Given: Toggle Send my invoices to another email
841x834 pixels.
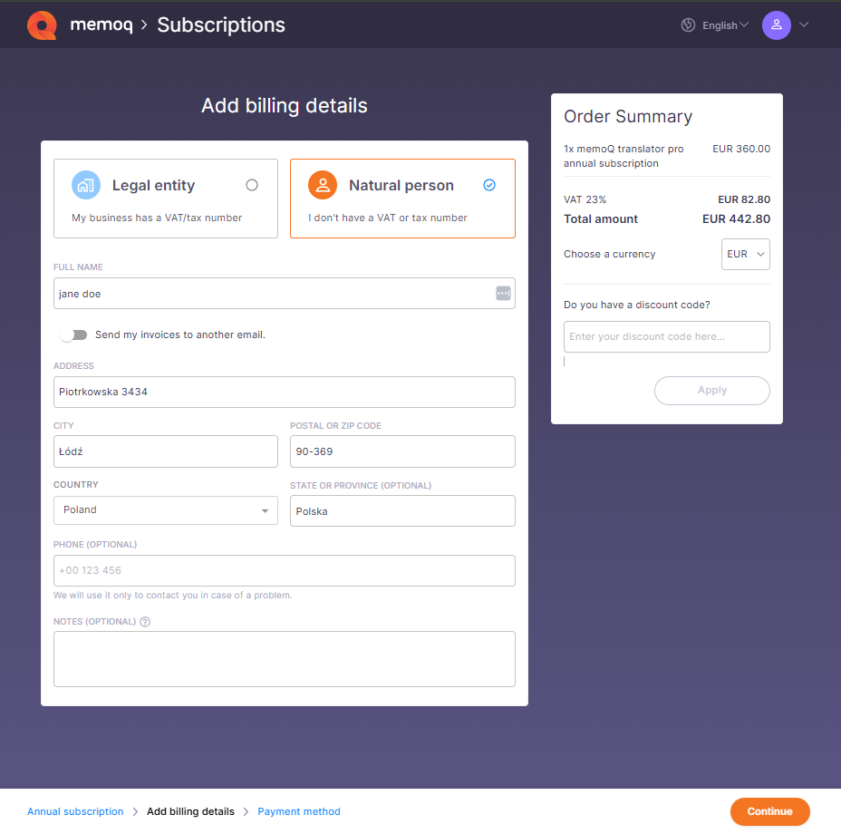Looking at the screenshot, I should tap(74, 335).
